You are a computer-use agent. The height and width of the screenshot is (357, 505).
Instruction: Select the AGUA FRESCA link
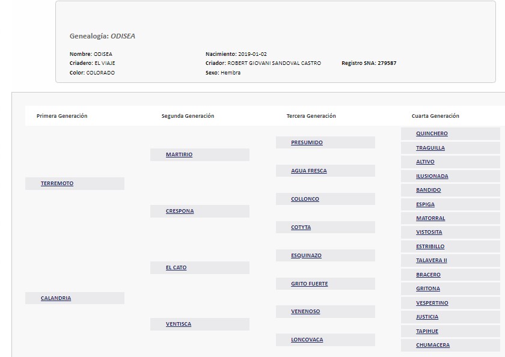[x=309, y=171]
